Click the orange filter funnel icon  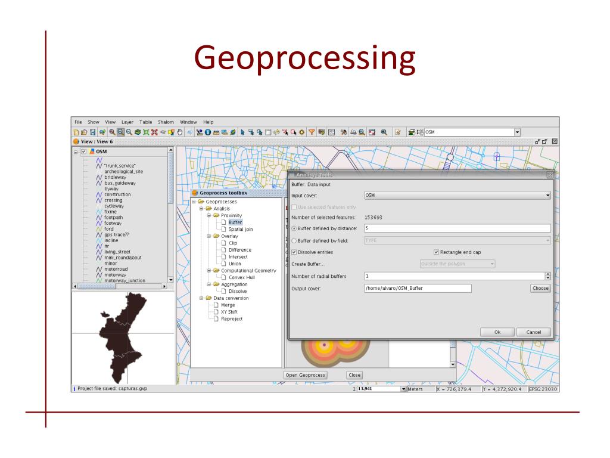pyautogui.click(x=312, y=132)
